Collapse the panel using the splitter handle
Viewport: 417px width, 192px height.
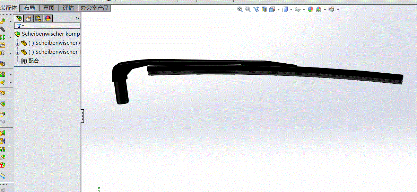[82, 116]
